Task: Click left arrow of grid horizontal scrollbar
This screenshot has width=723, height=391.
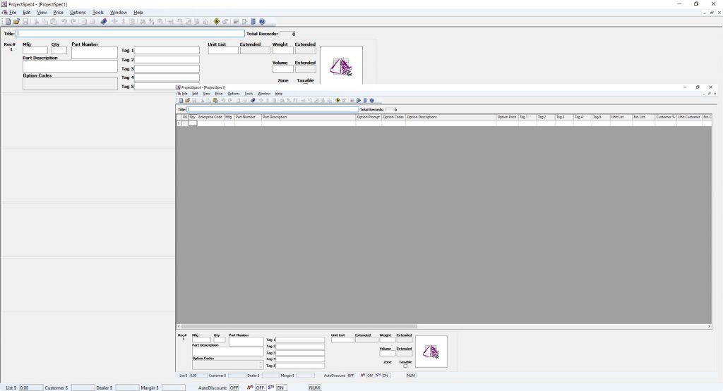Action: pos(179,326)
